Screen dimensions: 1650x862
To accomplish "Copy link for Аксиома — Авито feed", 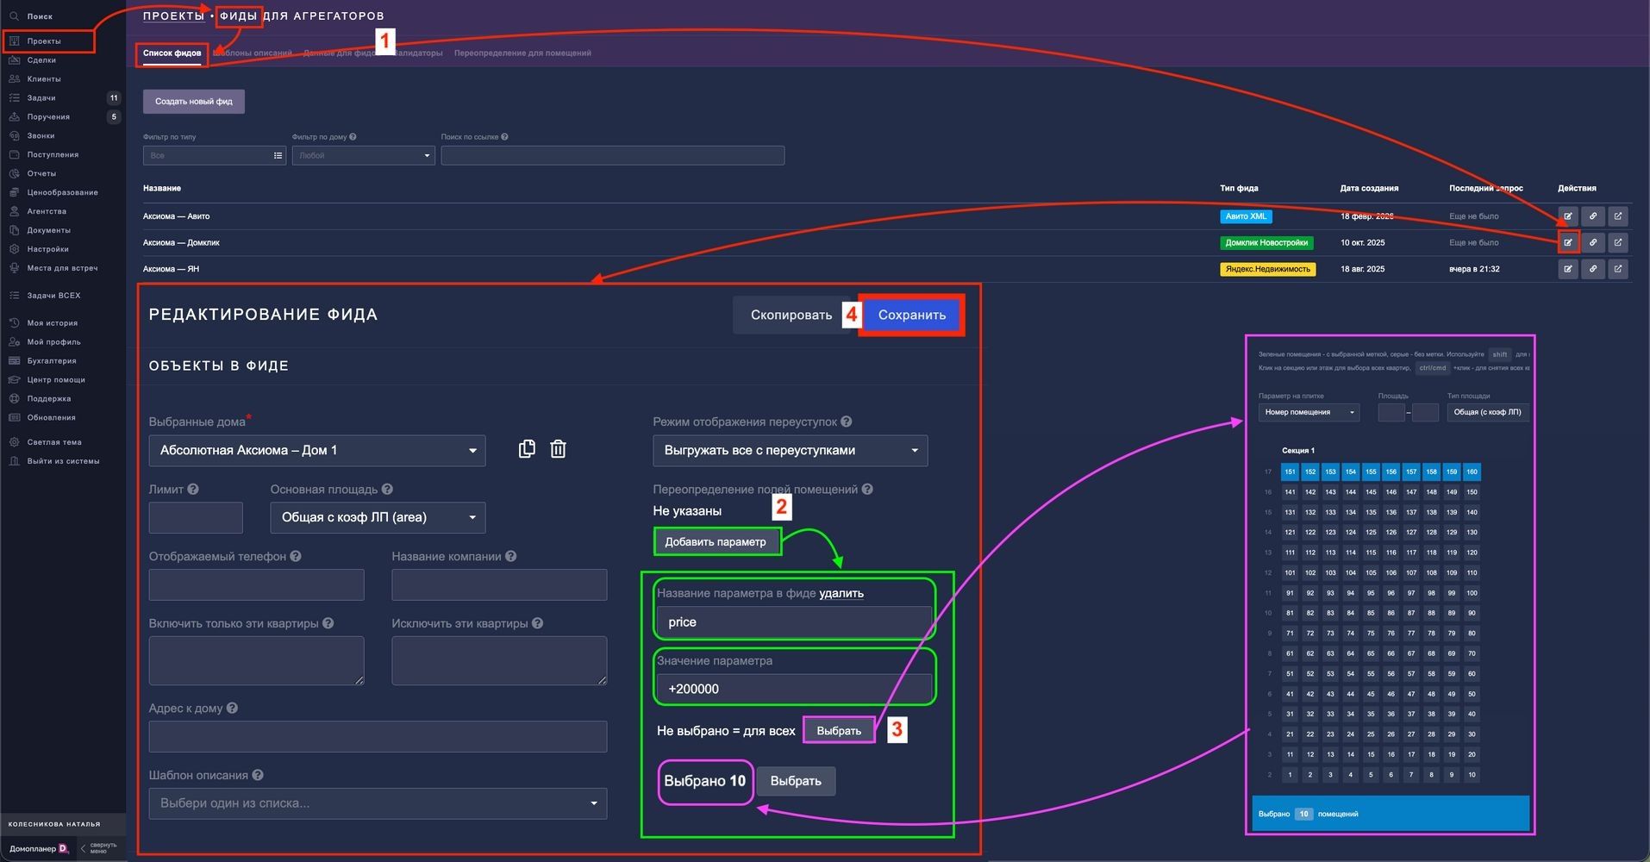I will [1592, 216].
